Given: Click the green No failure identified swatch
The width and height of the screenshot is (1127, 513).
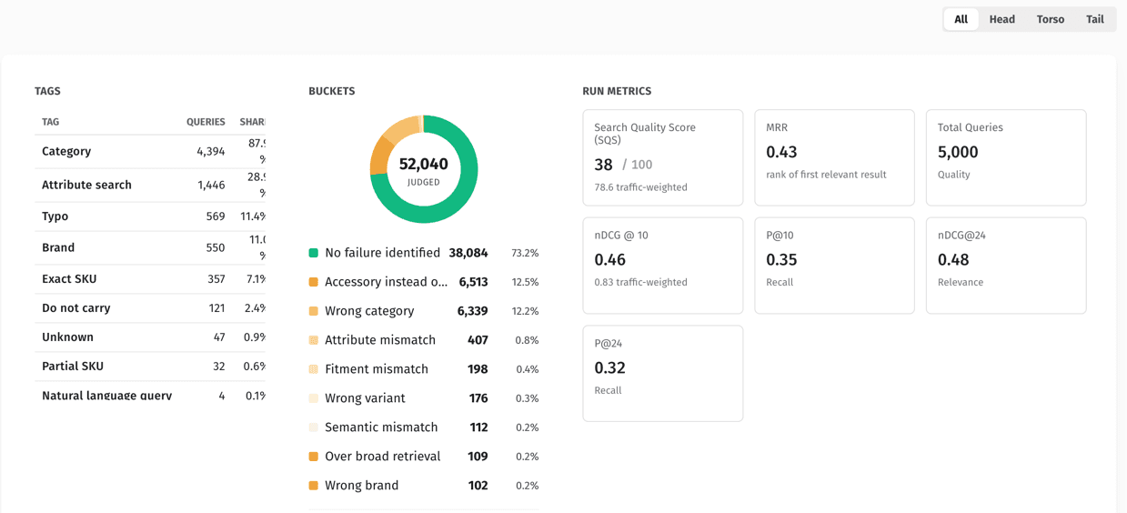Looking at the screenshot, I should (314, 253).
